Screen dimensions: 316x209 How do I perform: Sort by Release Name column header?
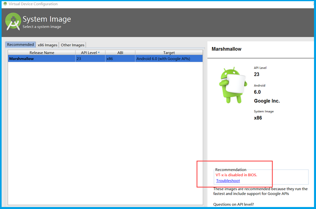[x=42, y=53]
